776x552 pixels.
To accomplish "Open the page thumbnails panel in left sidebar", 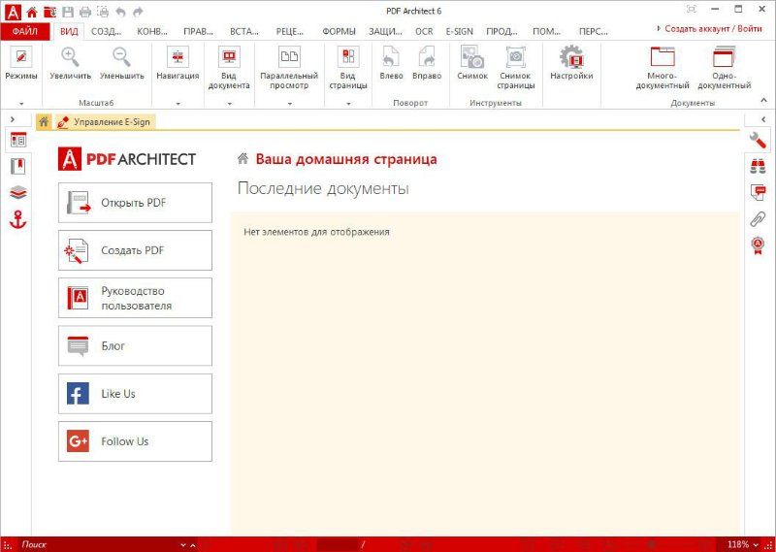I will 18,141.
